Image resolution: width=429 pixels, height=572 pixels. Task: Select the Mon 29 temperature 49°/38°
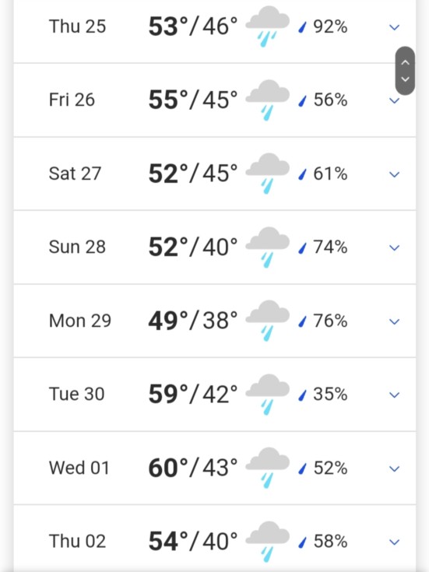(x=193, y=321)
